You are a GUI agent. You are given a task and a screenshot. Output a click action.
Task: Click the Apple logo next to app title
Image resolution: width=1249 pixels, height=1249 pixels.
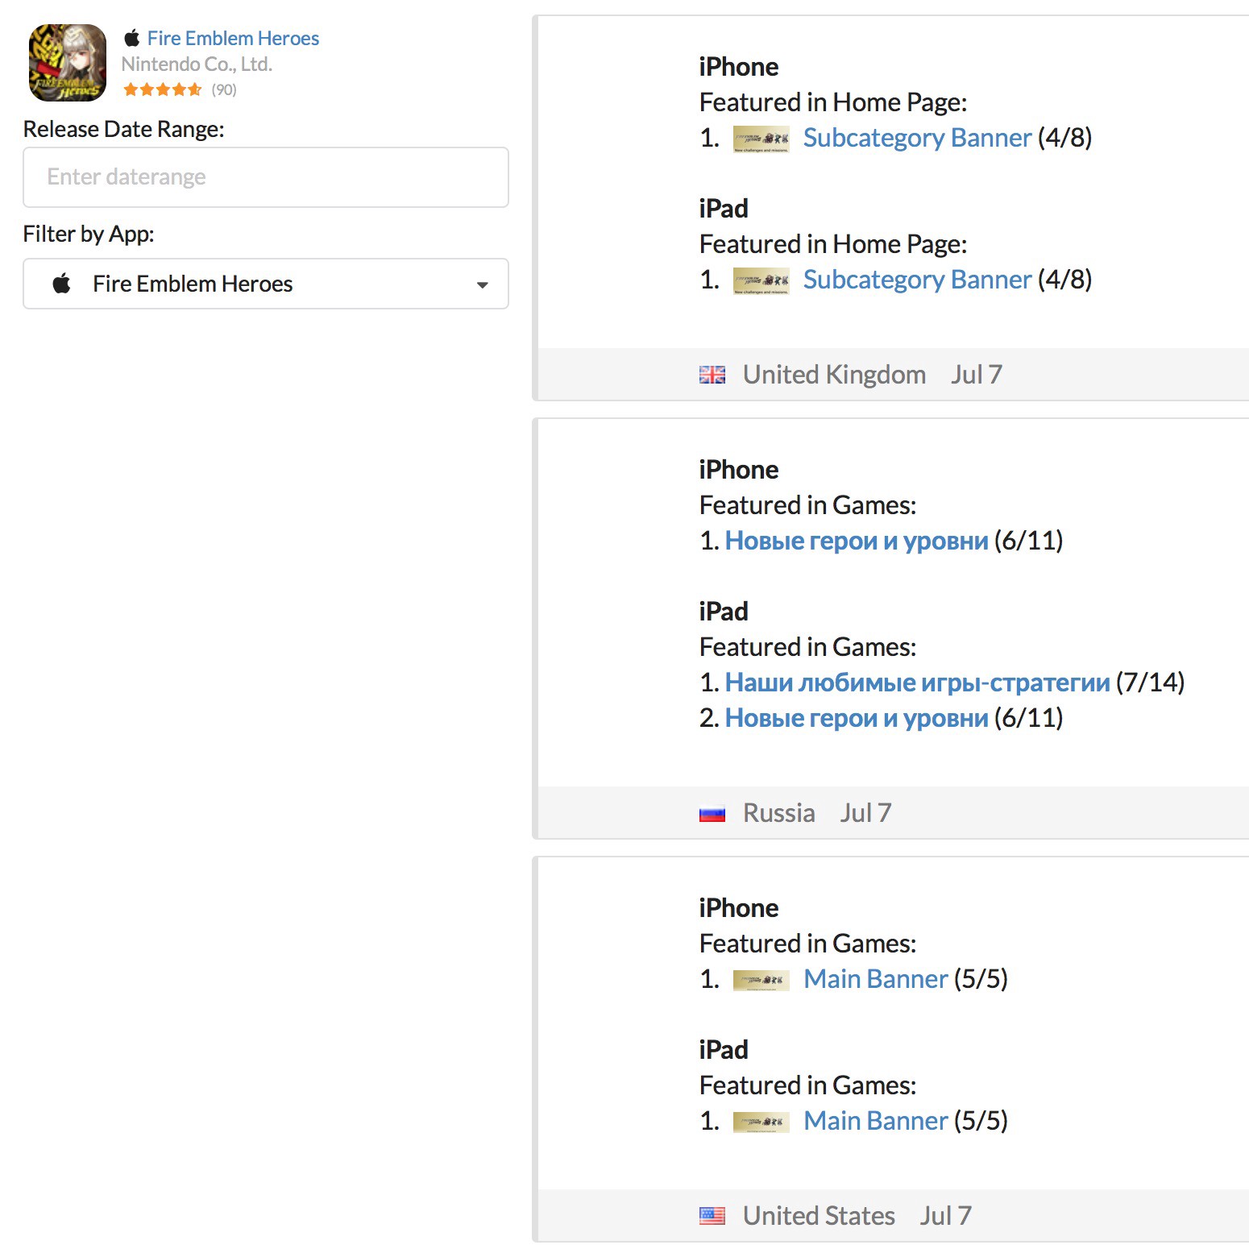click(132, 38)
